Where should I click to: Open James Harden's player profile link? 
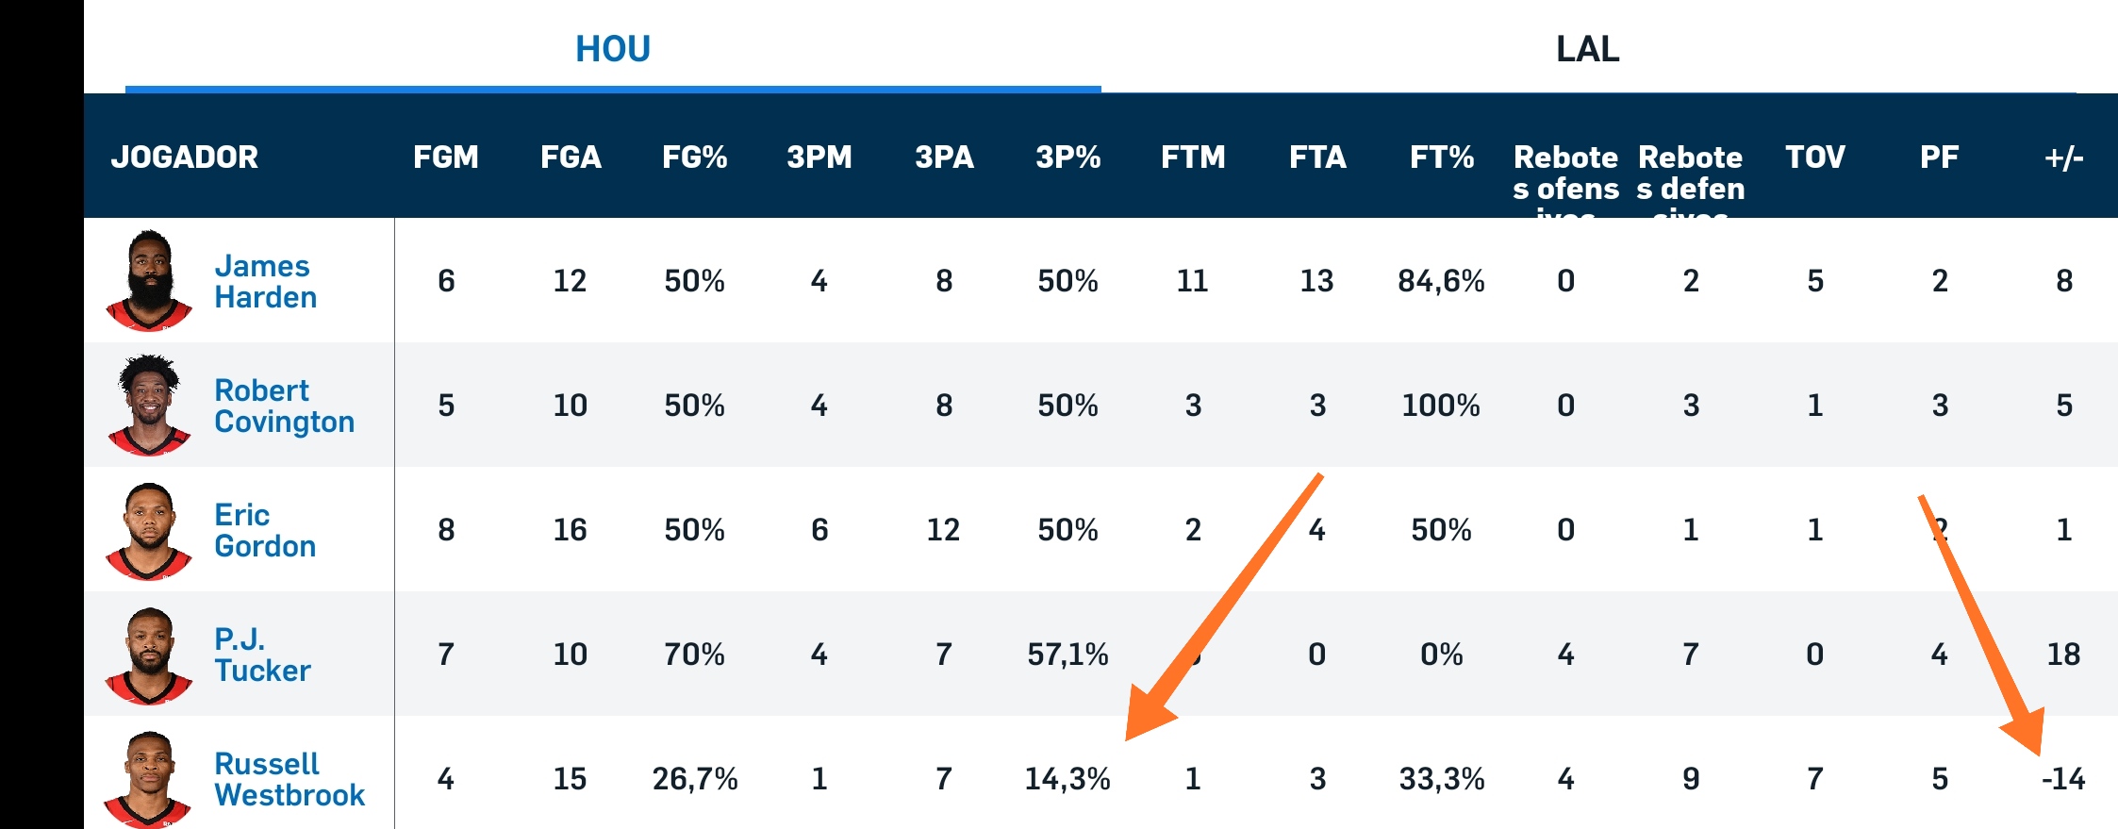click(x=265, y=281)
